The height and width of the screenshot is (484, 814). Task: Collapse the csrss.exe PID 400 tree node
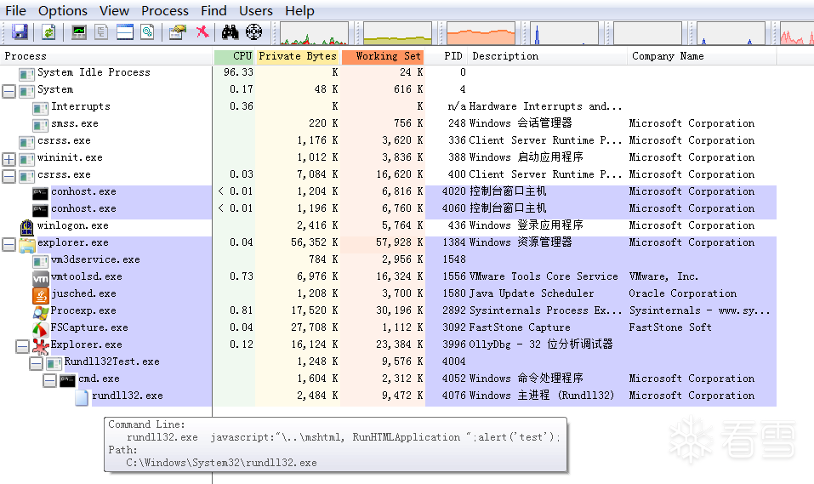click(9, 177)
